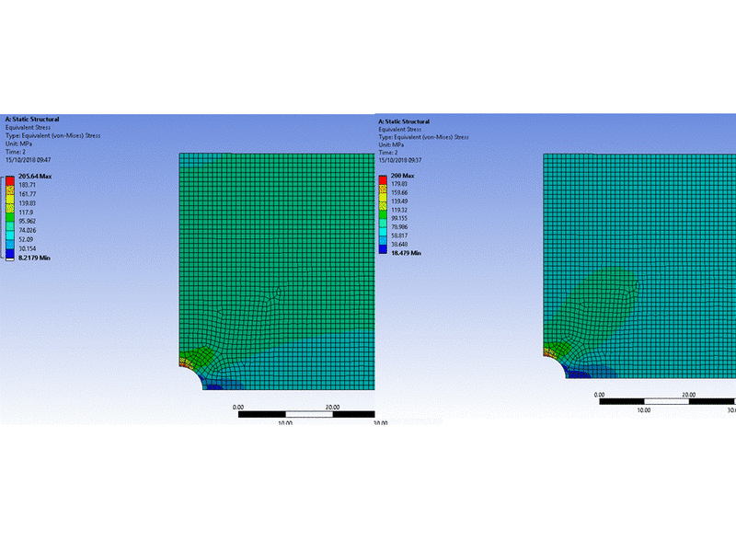
Task: Select the '99.155' legend value
Action: 399,218
